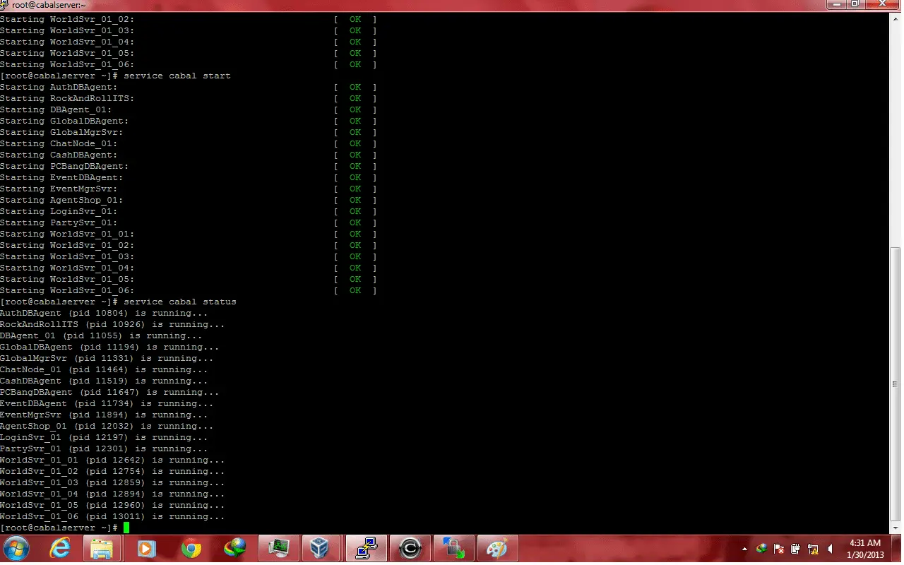
Task: Open Windows Explorer folder icon in taskbar
Action: click(102, 548)
